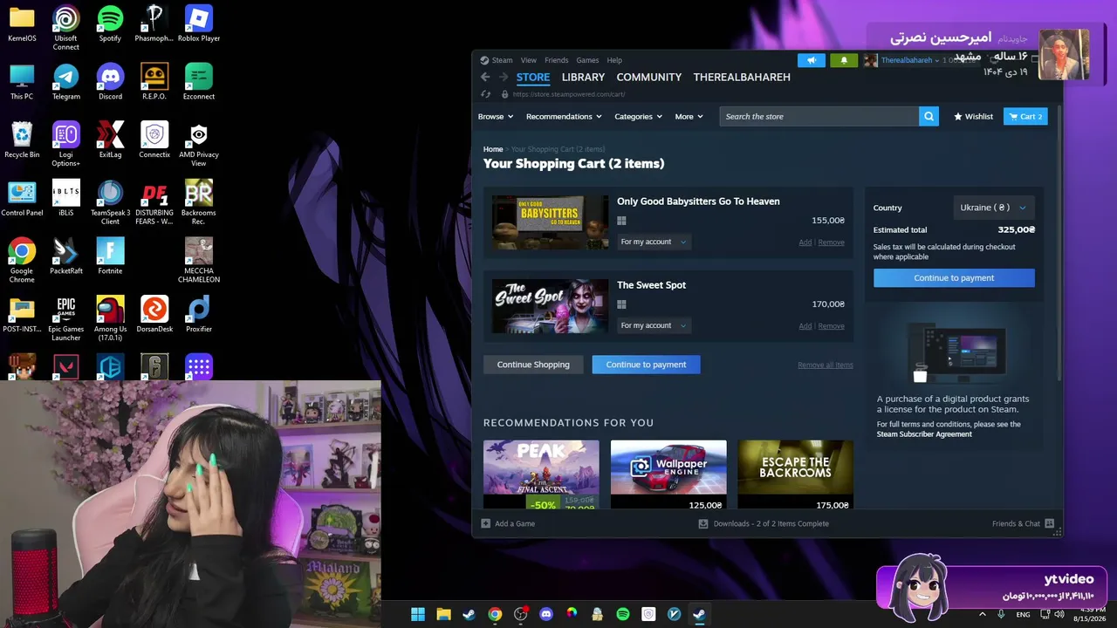The image size is (1117, 628).
Task: Open the Games menu
Action: (x=587, y=60)
